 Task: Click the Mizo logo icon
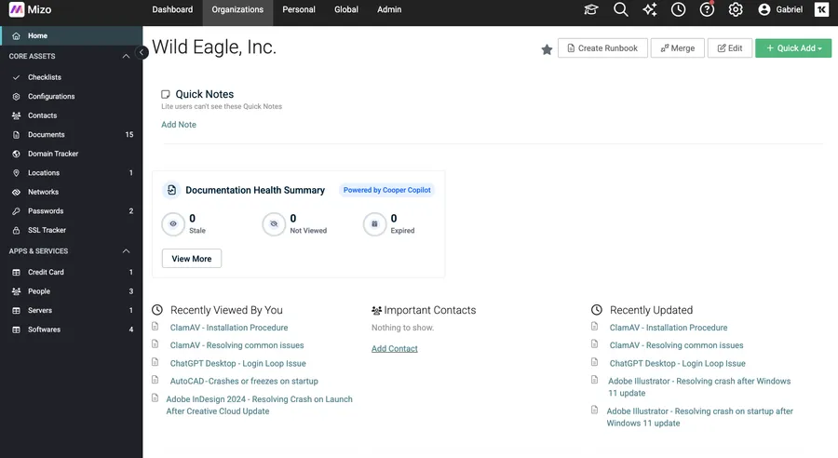click(x=17, y=9)
